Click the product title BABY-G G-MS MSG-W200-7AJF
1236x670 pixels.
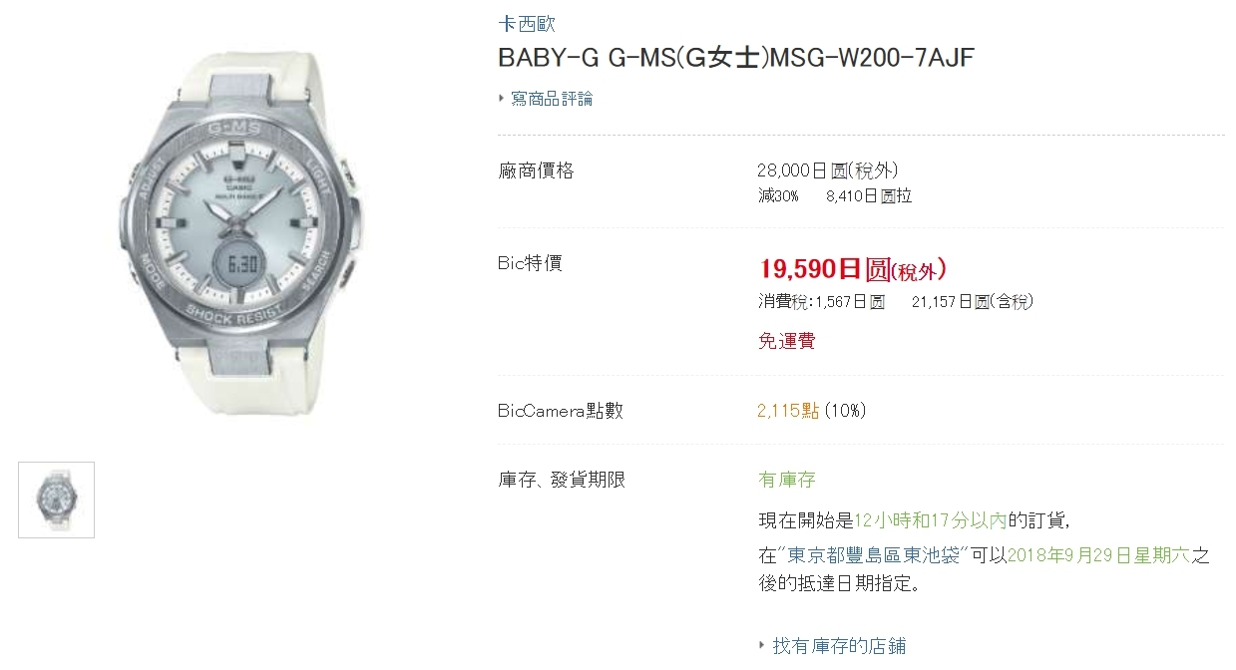pyautogui.click(x=735, y=58)
